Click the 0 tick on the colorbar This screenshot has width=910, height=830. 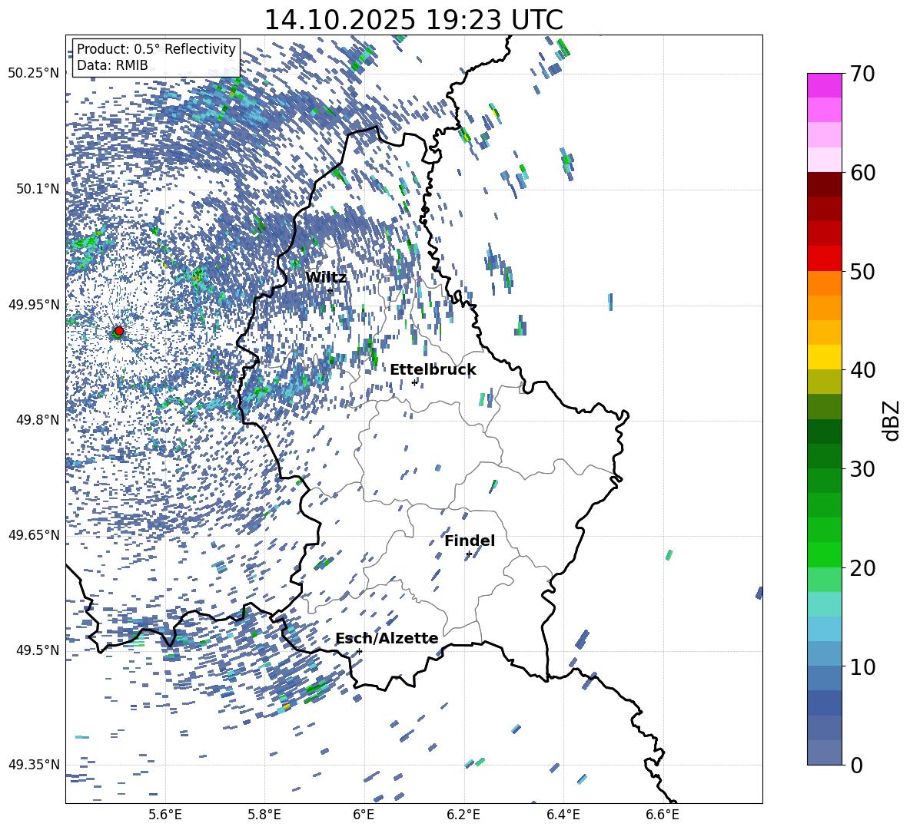856,765
